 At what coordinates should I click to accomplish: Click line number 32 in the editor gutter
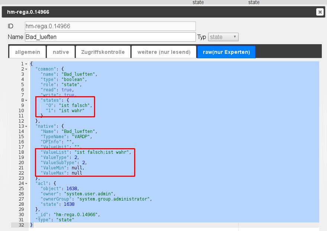click(21, 225)
